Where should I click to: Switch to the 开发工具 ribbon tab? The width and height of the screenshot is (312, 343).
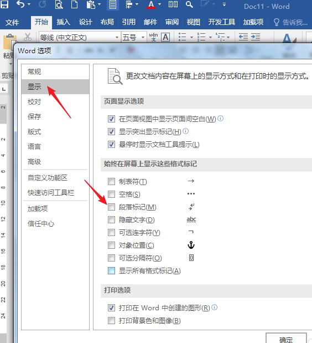[222, 22]
